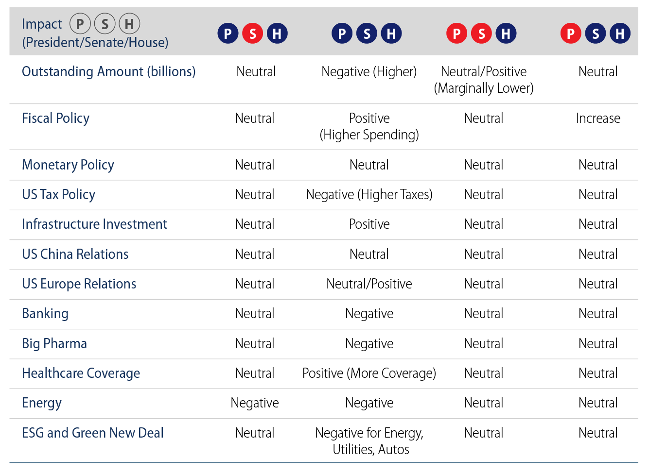Select the 'ESG and Green New Deal' row label
This screenshot has height=474, width=649.
point(93,433)
